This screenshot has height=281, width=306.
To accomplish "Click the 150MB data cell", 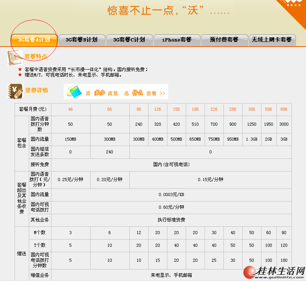I will [71, 139].
